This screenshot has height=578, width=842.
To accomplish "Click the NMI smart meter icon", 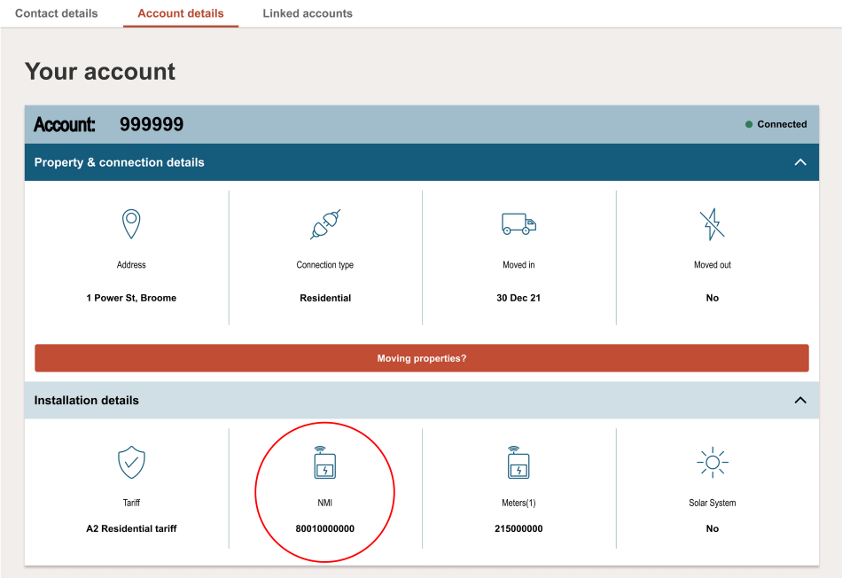I will tap(325, 462).
